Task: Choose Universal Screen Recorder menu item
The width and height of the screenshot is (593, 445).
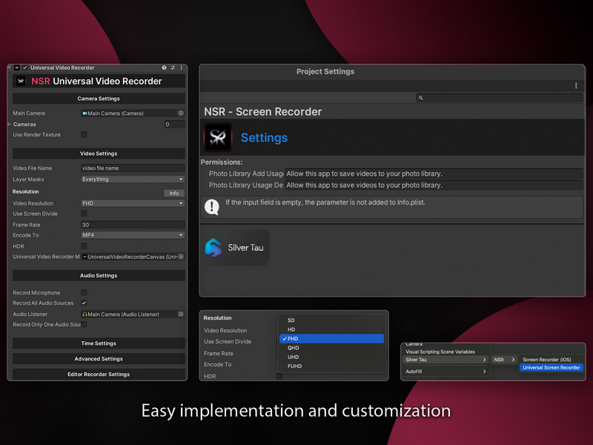Action: [551, 367]
